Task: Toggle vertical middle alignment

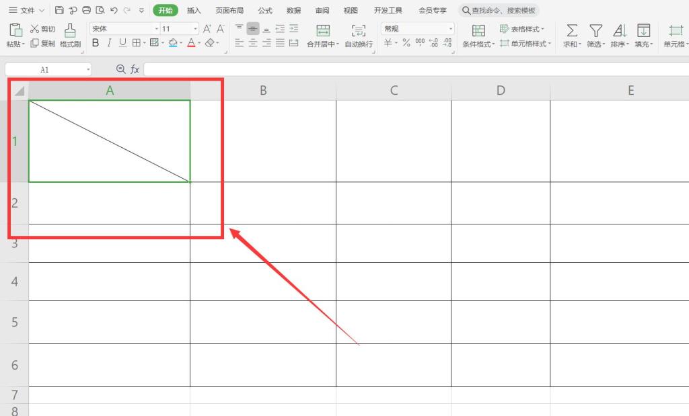Action: [x=253, y=28]
